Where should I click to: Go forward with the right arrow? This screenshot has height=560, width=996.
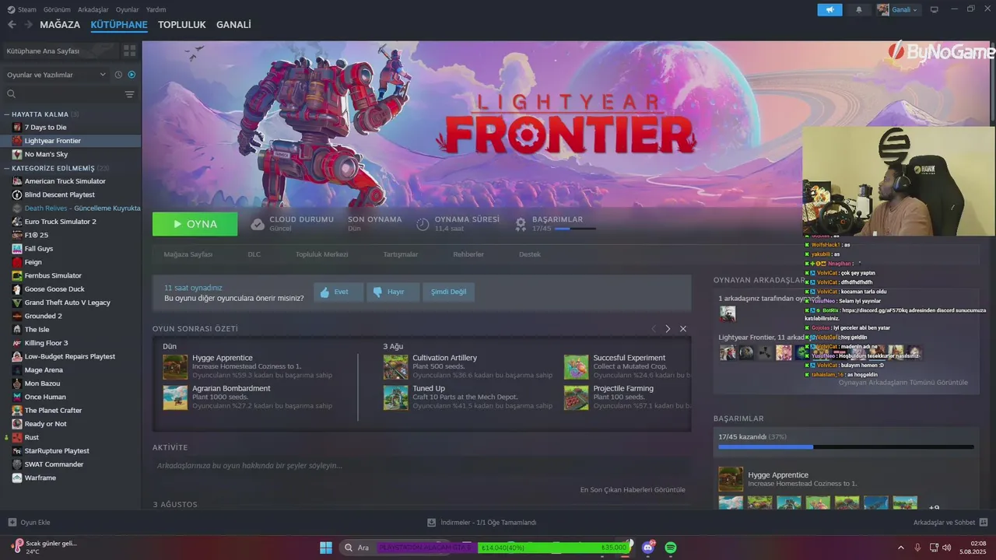[28, 25]
